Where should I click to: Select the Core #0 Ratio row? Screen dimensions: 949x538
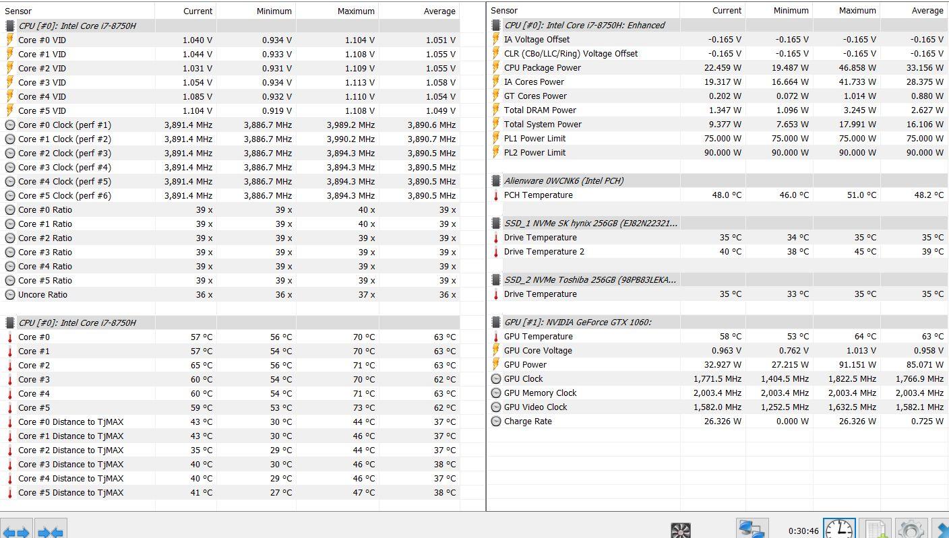tap(230, 209)
